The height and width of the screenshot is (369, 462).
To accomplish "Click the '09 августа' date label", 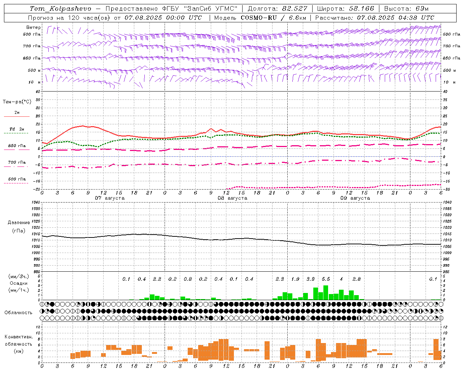I will (355, 198).
